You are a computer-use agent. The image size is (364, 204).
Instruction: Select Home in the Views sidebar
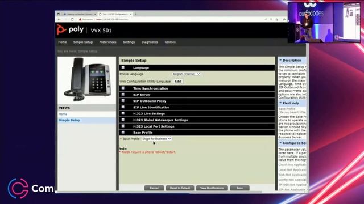point(63,114)
